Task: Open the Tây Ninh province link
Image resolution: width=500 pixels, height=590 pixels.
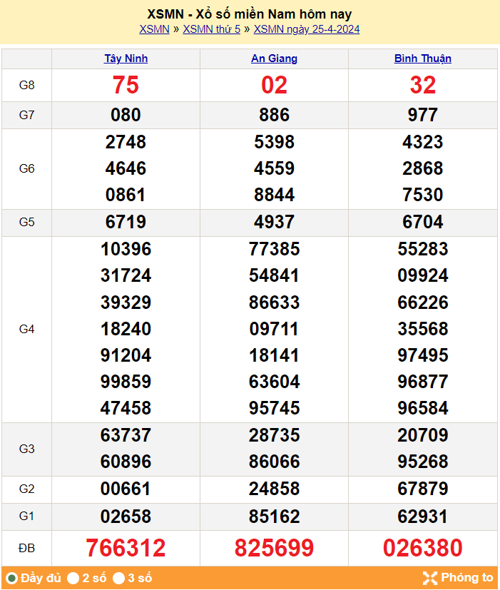Action: [x=126, y=59]
